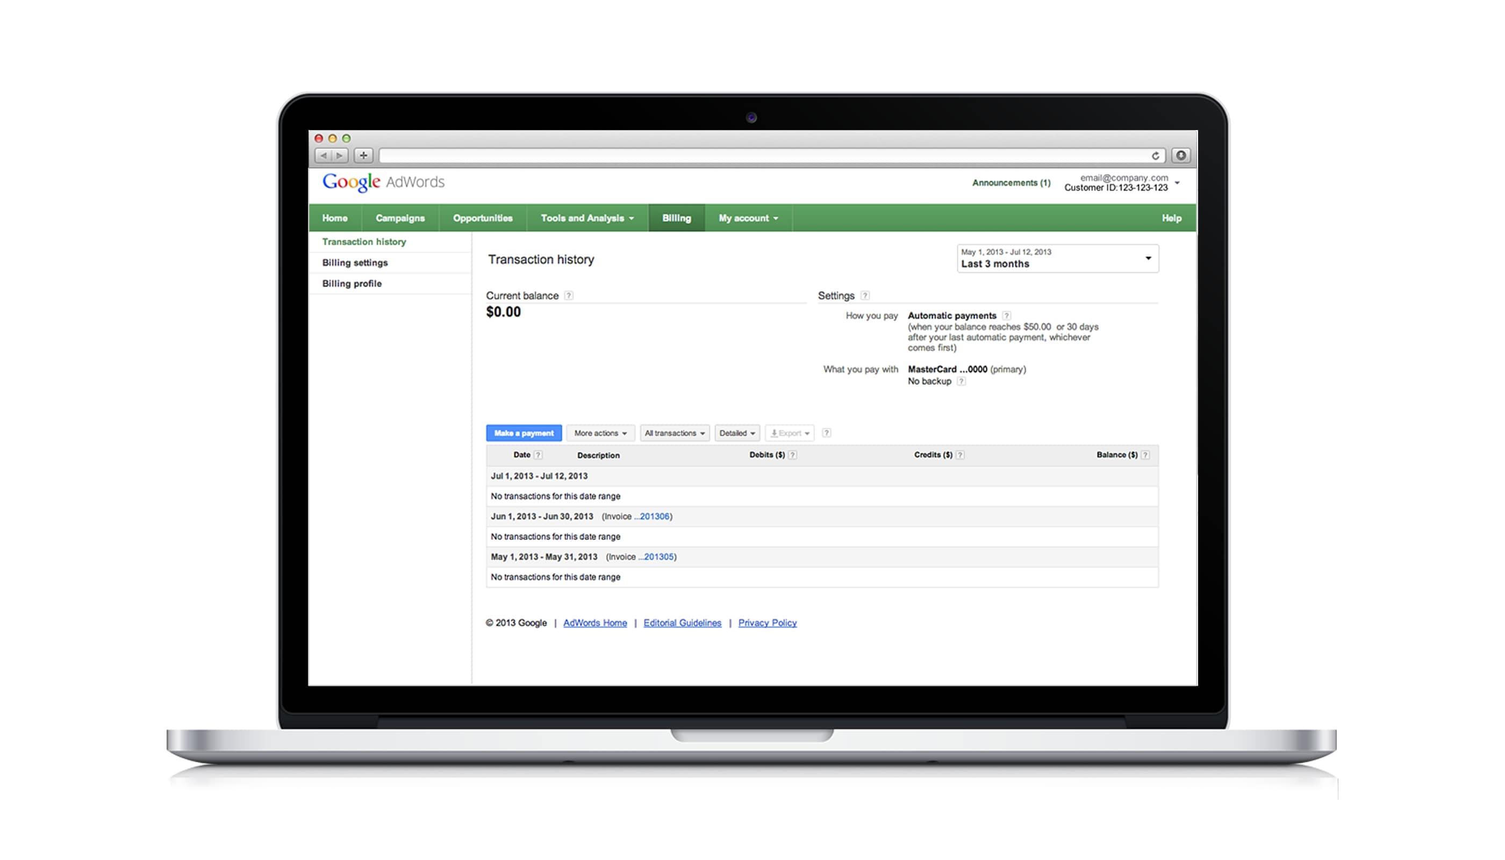Open the Announcements (1) link
1505x860 pixels.
tap(1011, 183)
